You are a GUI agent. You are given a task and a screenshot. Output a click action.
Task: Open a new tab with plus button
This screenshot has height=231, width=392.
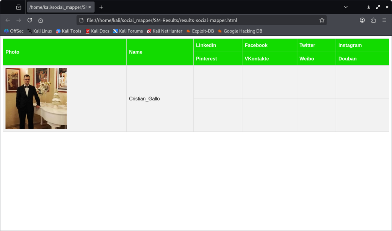tap(101, 7)
